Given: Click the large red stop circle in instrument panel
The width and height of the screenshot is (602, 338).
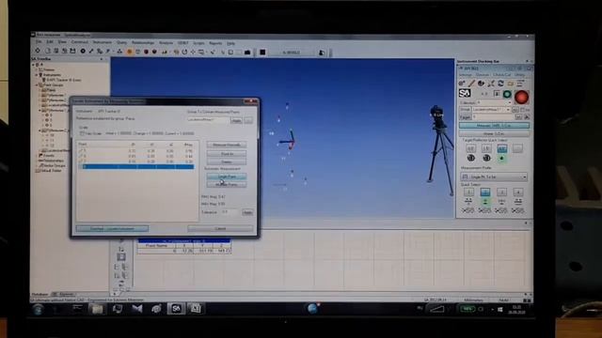Looking at the screenshot, I should point(522,97).
